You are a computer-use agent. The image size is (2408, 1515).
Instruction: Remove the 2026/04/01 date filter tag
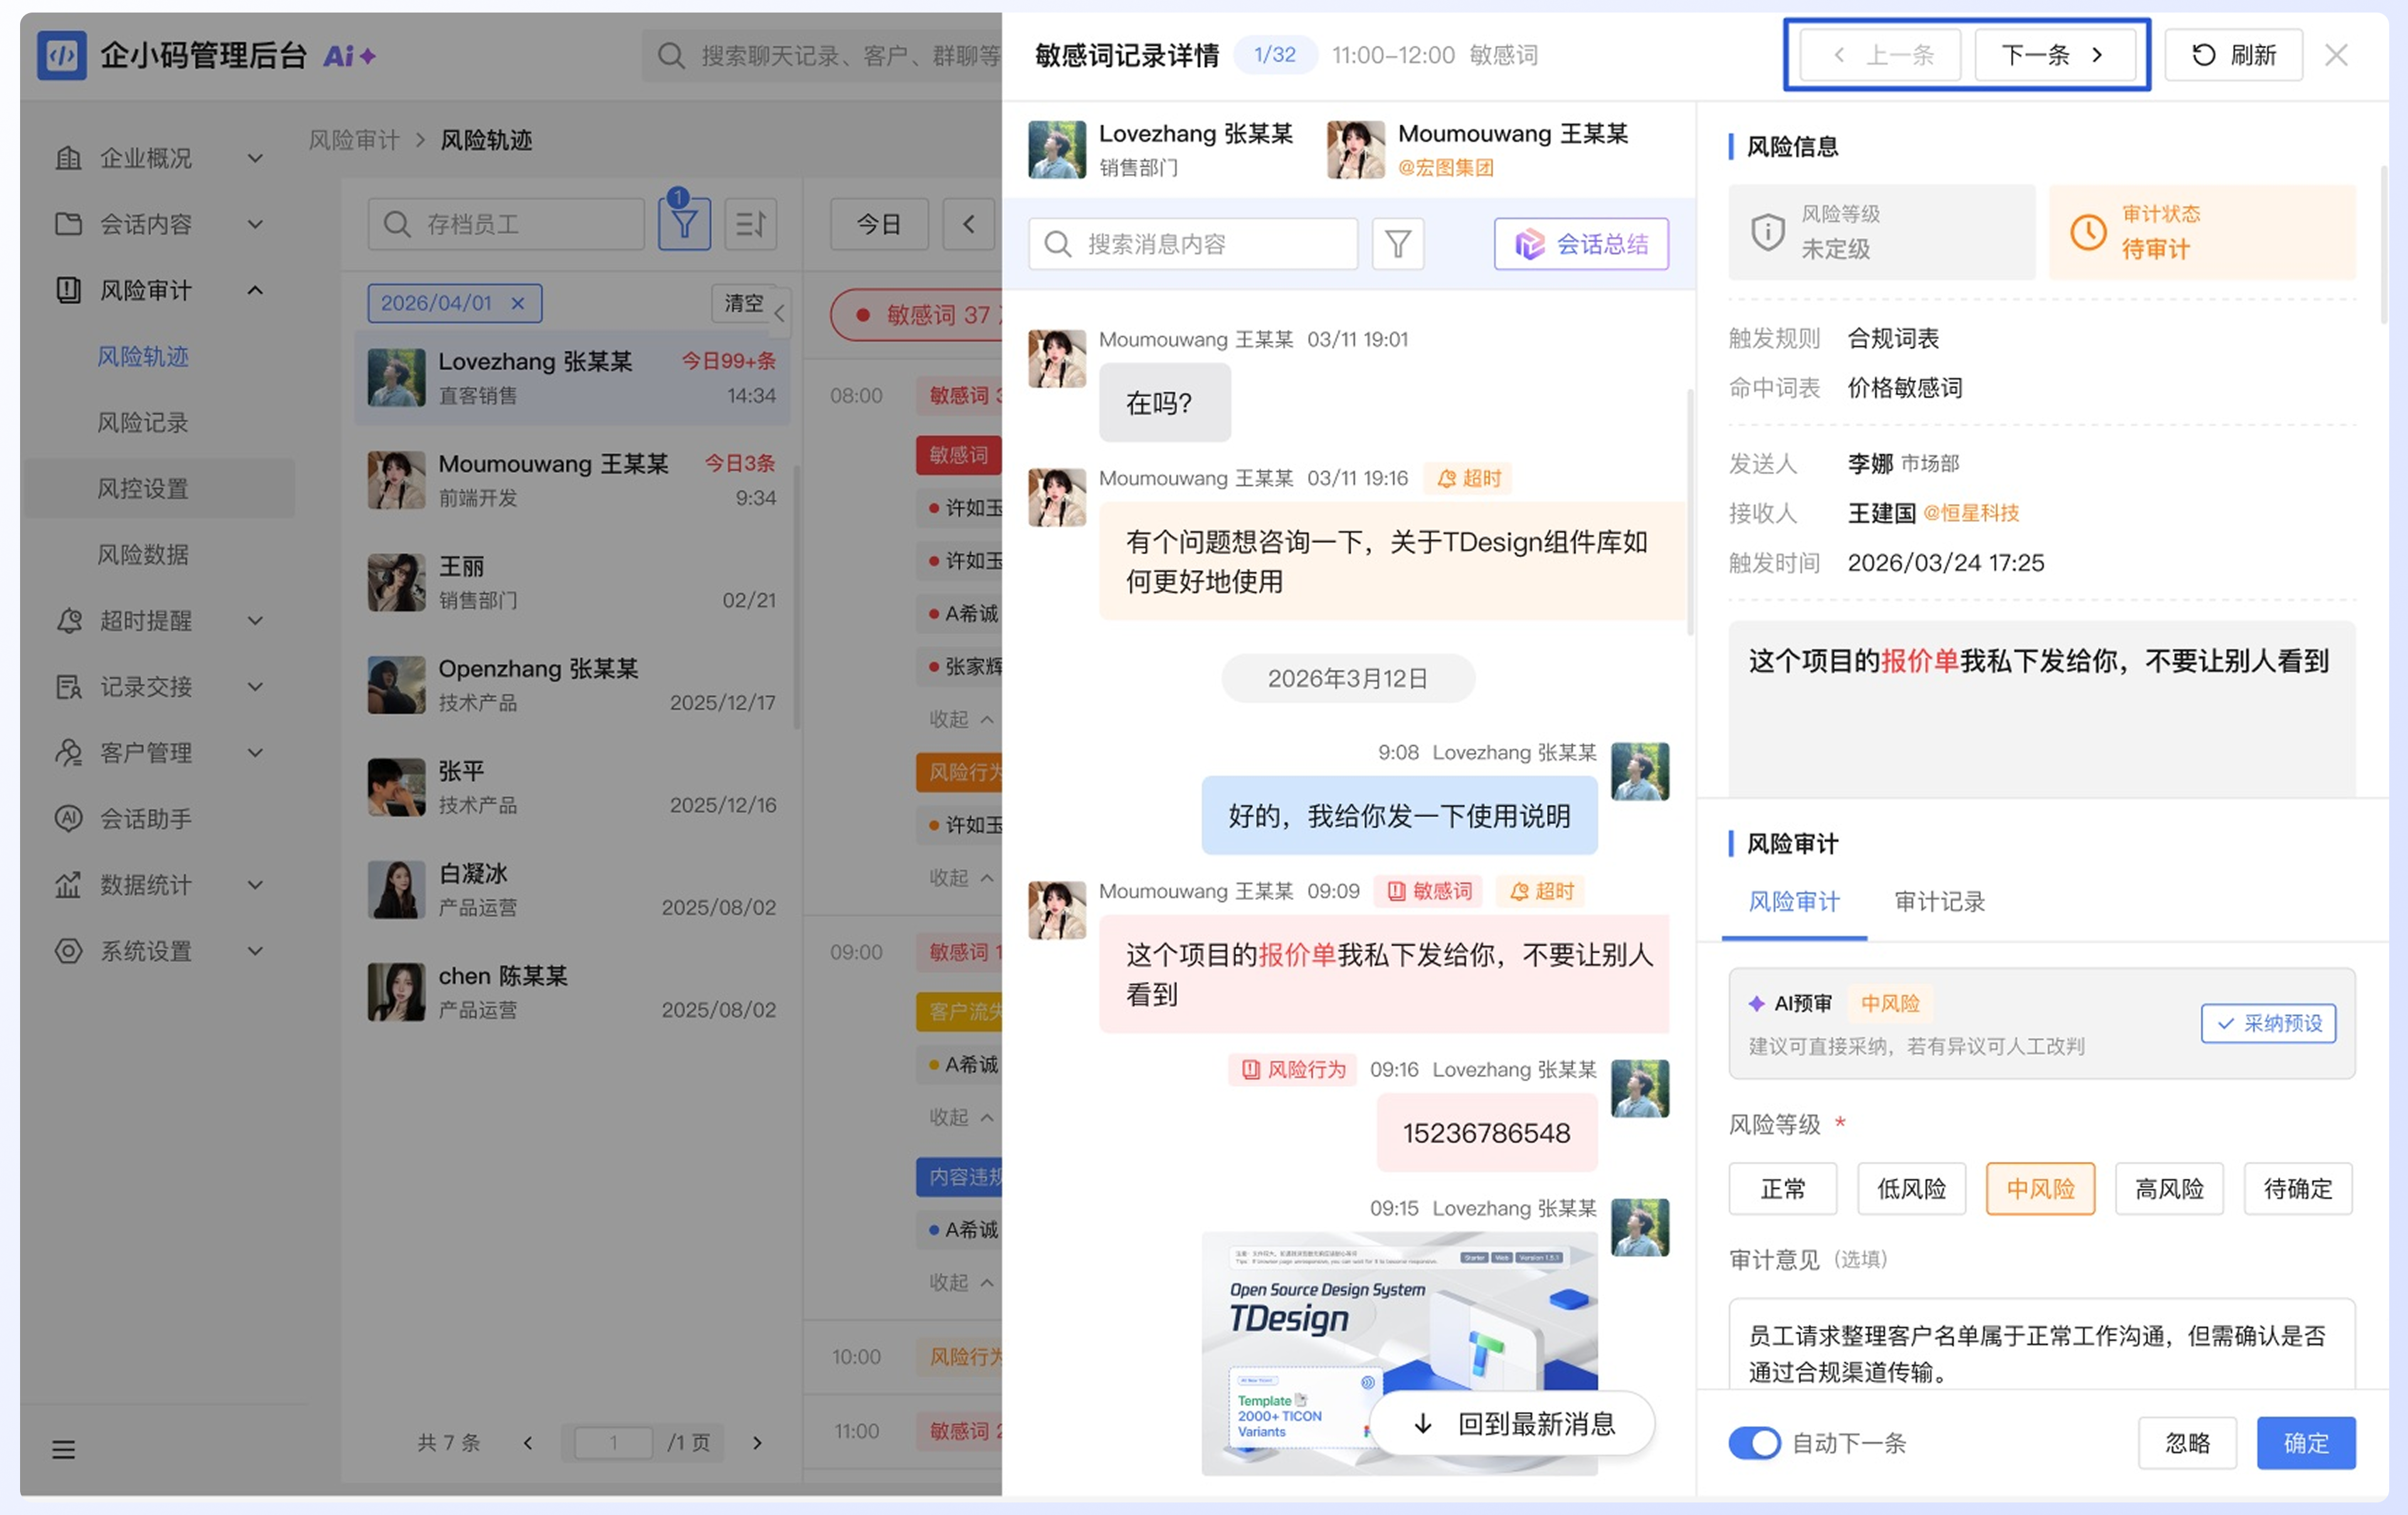[x=518, y=303]
